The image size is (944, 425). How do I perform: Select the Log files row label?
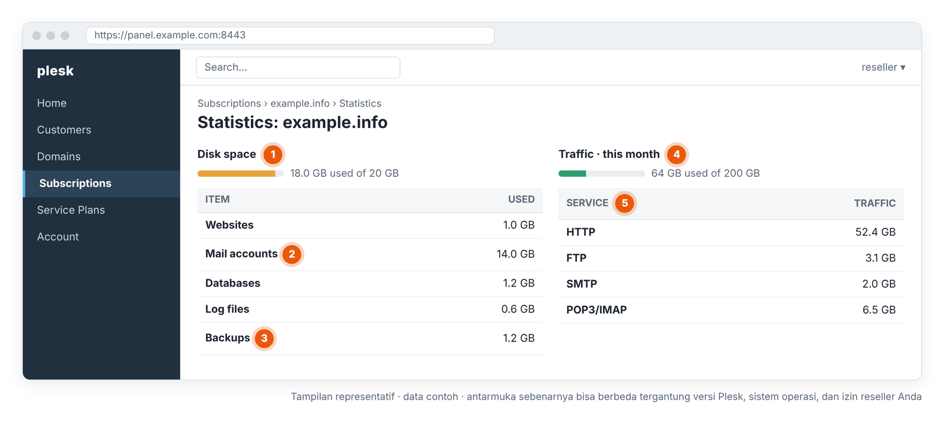(x=227, y=309)
